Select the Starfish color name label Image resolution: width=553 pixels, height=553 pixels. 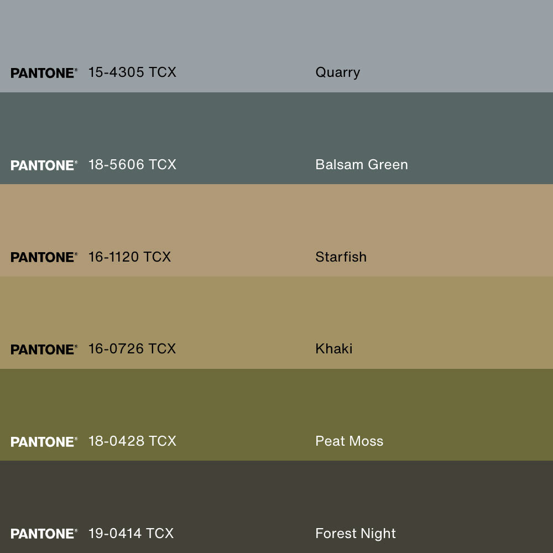click(x=341, y=257)
